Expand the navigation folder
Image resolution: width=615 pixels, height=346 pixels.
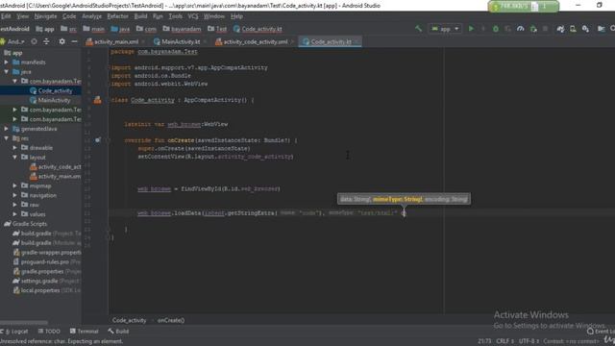(x=15, y=195)
